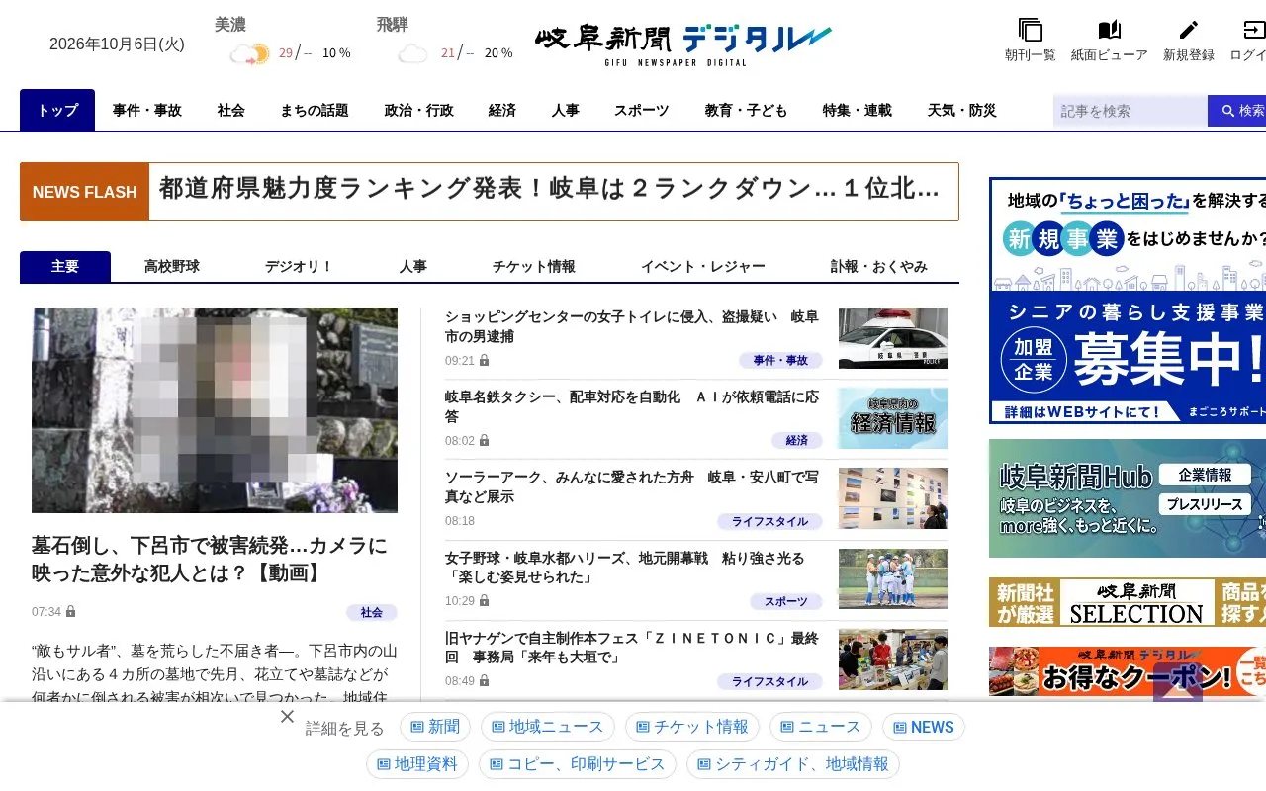Open the 岐阜新聞 SELECTION banner

(x=1128, y=602)
